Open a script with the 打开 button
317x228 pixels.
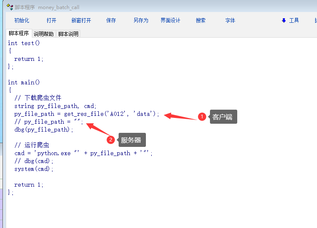[x=51, y=21]
